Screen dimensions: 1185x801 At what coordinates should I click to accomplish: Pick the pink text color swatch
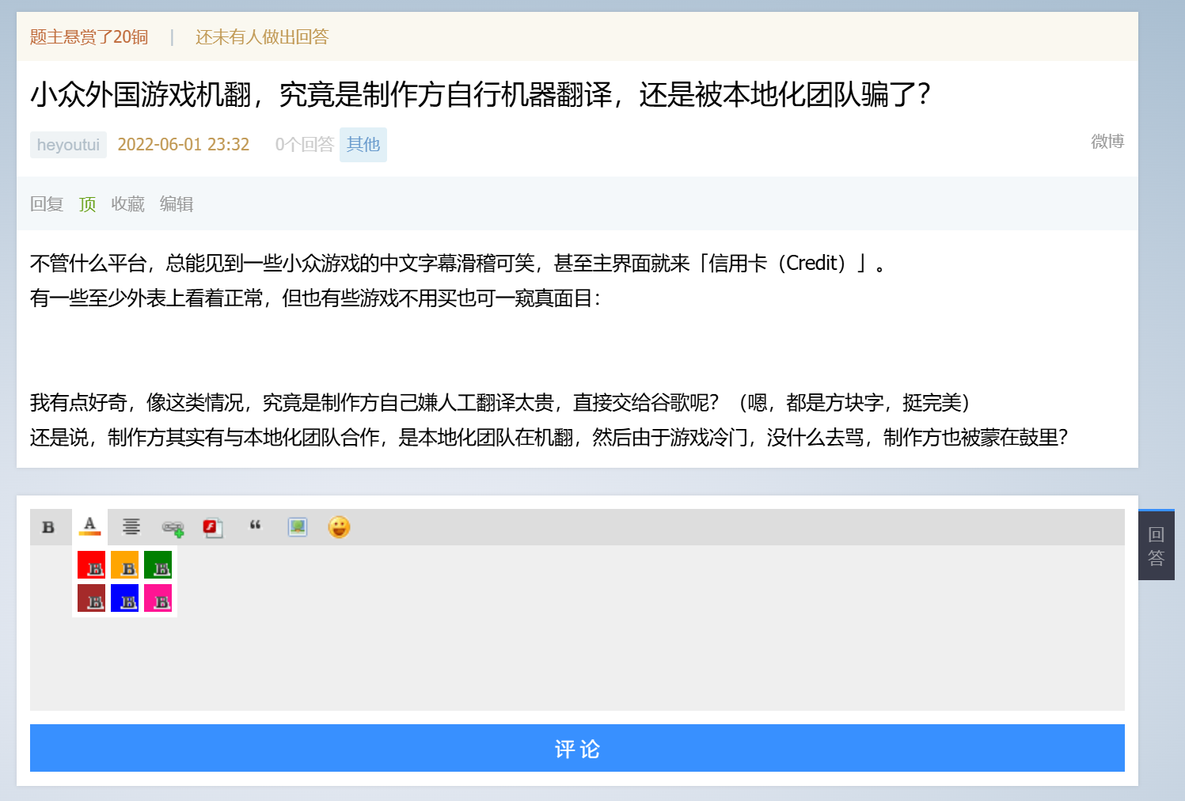[x=158, y=598]
